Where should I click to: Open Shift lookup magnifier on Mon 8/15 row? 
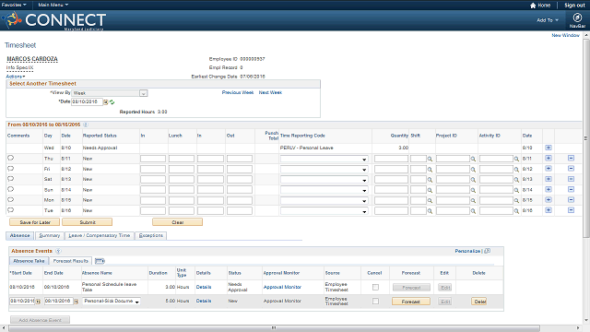click(x=430, y=201)
